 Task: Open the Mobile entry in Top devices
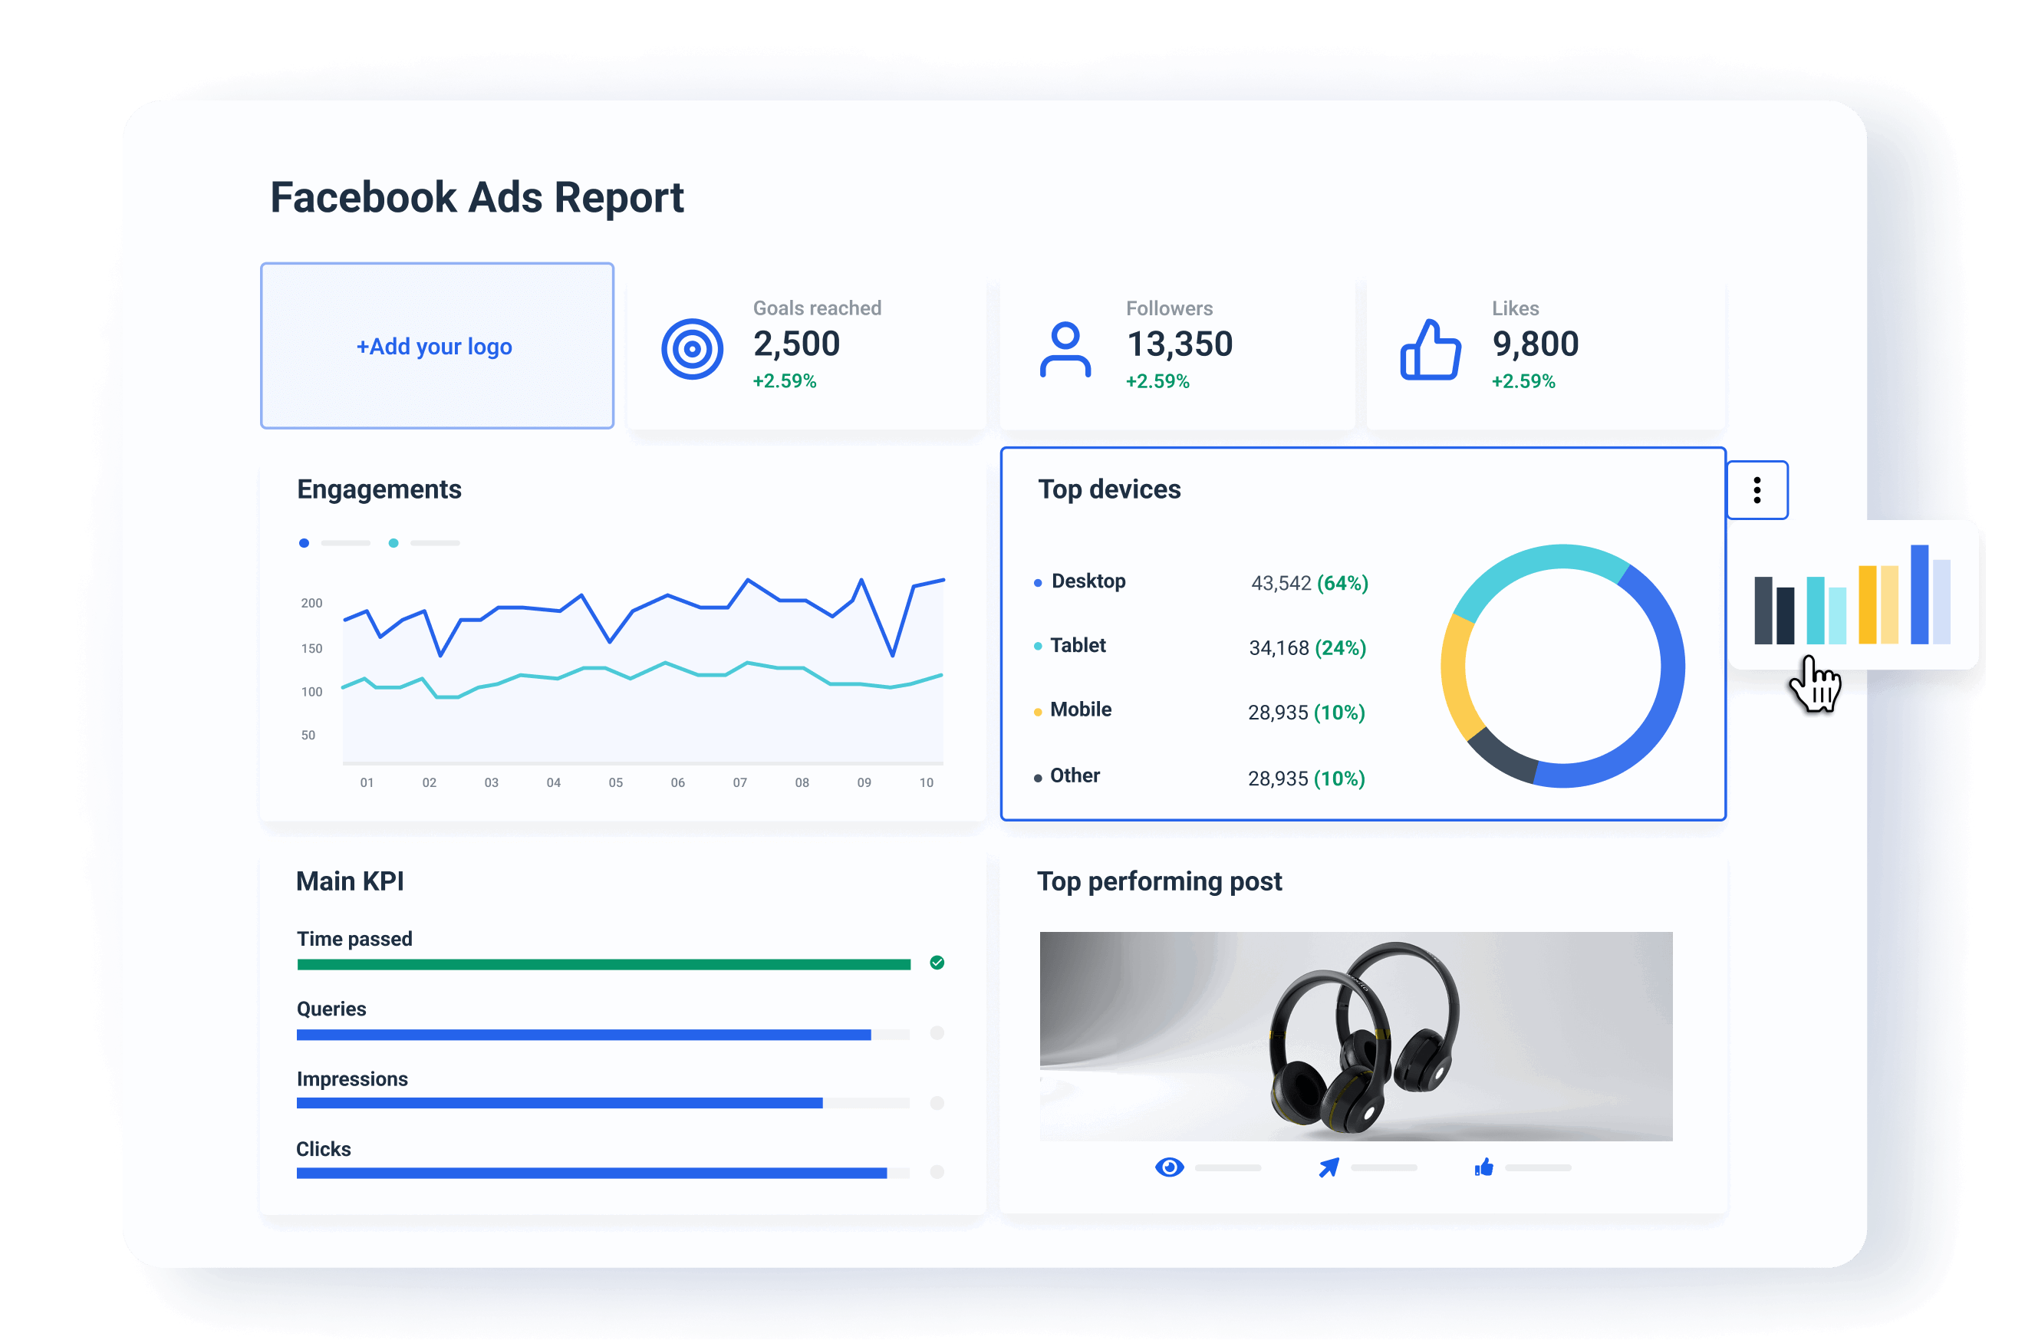click(x=1081, y=710)
